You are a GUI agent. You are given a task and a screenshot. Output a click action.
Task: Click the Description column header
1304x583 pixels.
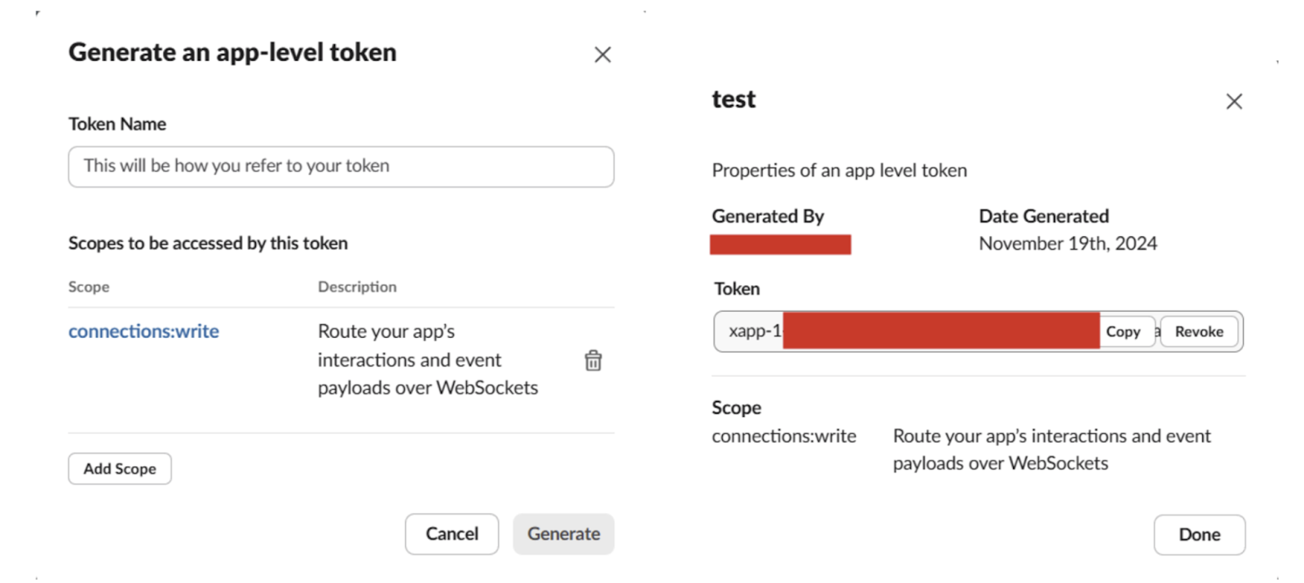(357, 287)
